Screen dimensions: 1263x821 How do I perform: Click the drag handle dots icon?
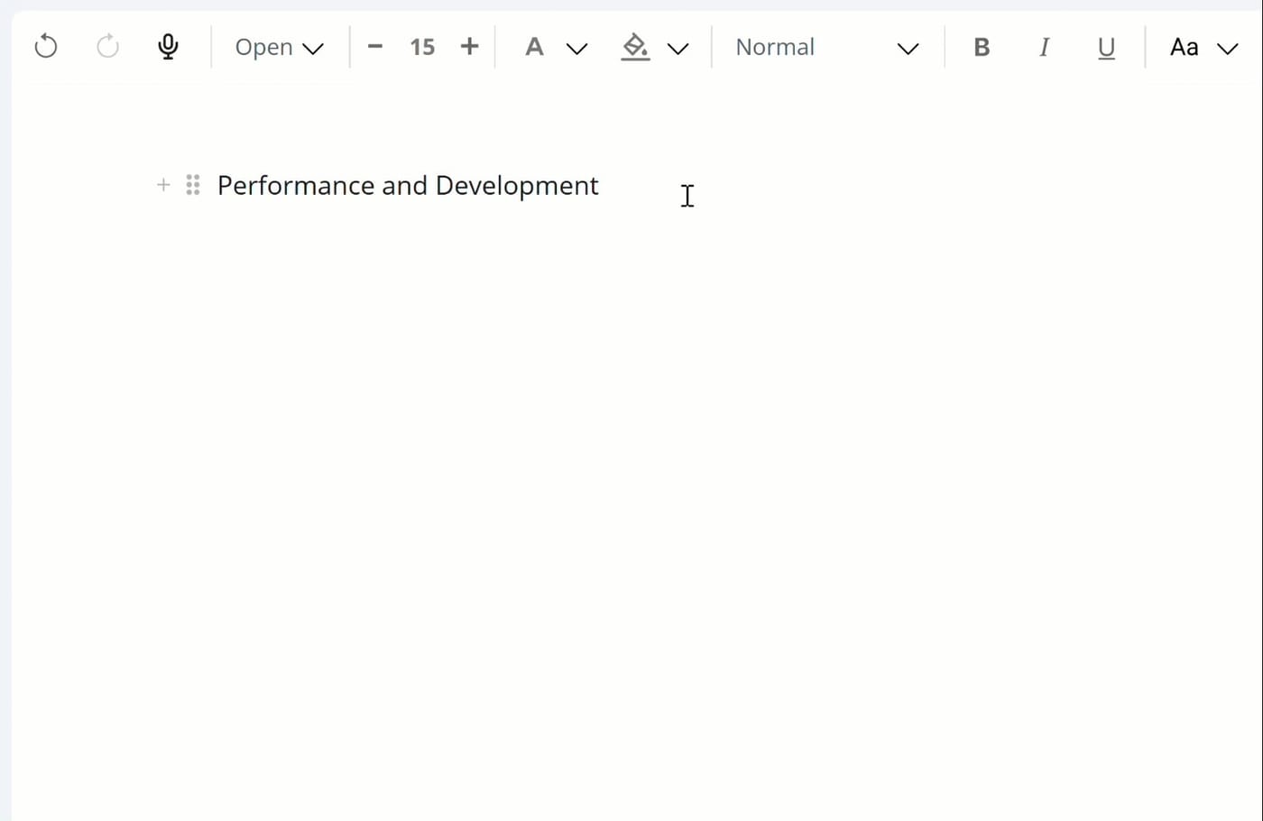[x=193, y=185]
